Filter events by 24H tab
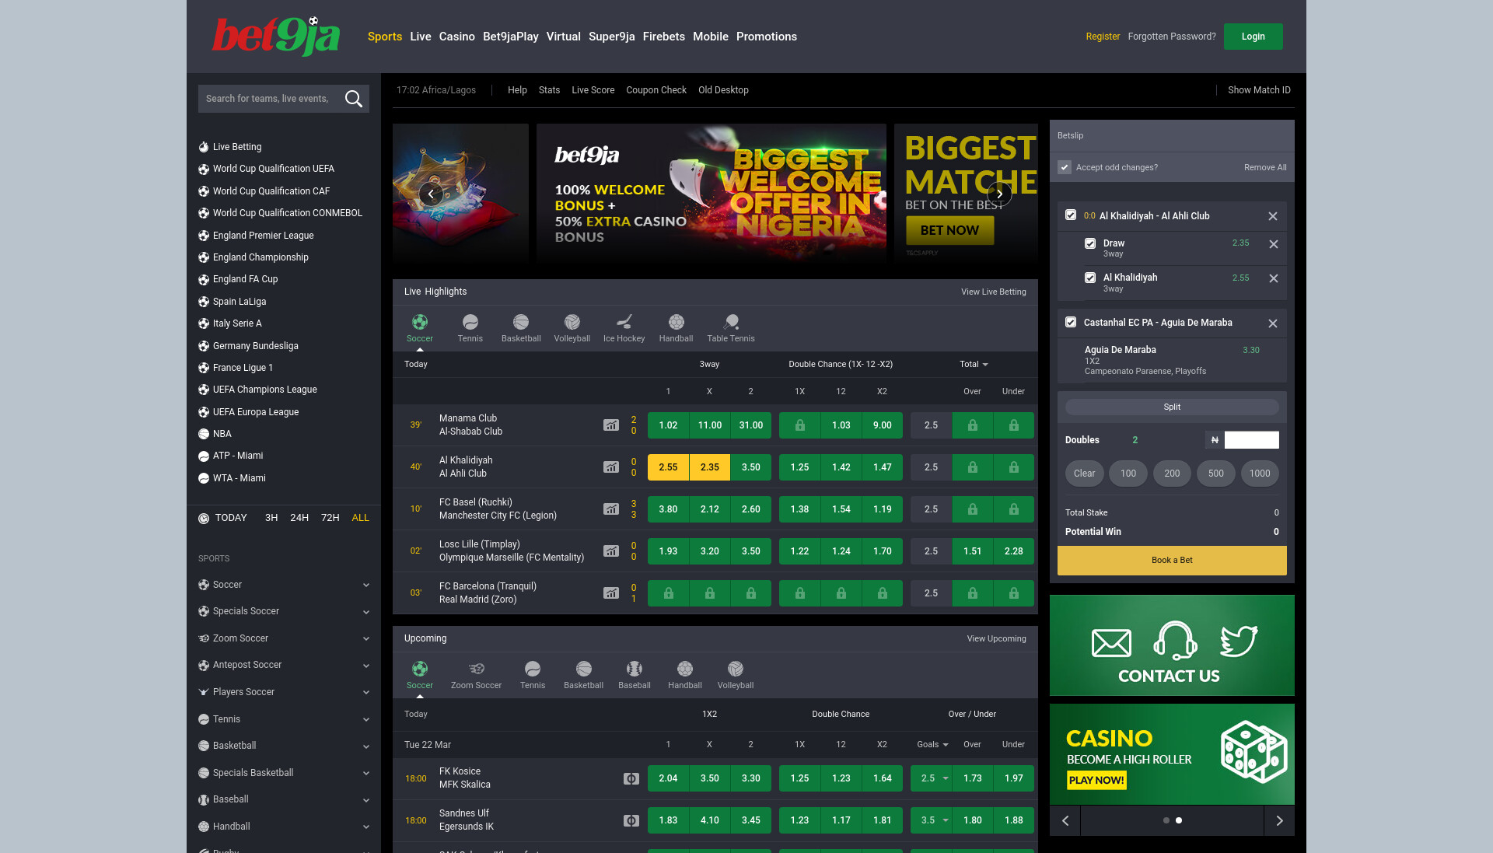The width and height of the screenshot is (1493, 853). [299, 518]
